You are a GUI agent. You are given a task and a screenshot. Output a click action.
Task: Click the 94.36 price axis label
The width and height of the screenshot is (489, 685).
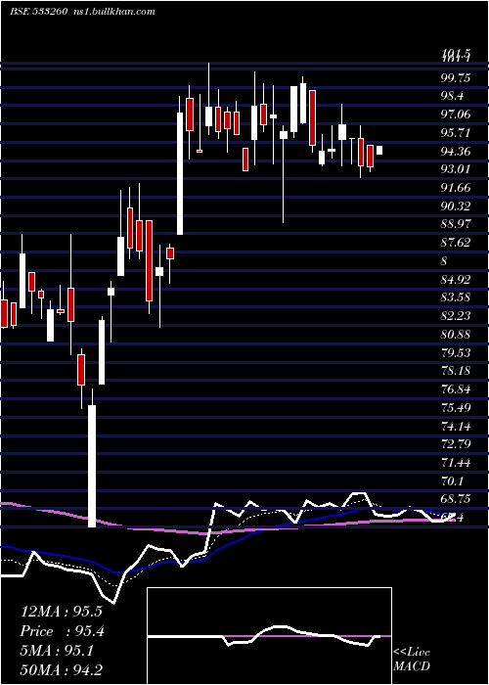(456, 152)
